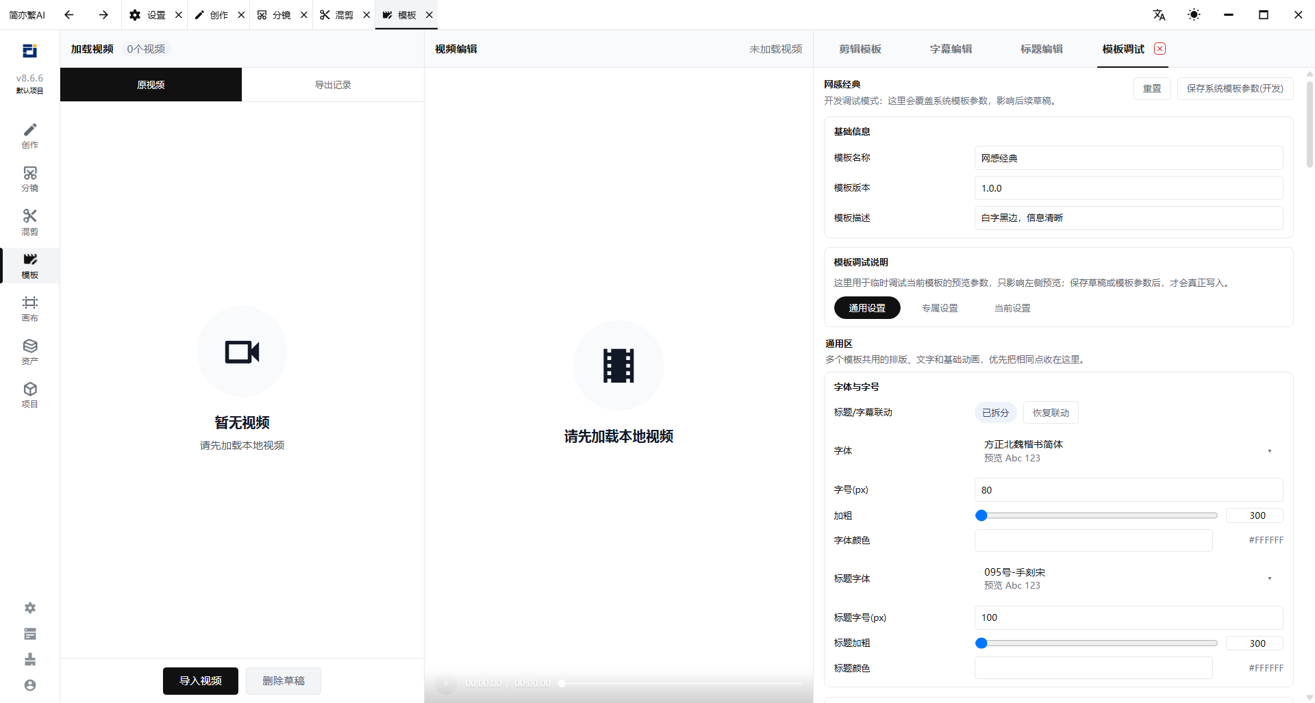Click the 模板名称 input field
Viewport: 1315px width, 703px height.
click(x=1129, y=158)
